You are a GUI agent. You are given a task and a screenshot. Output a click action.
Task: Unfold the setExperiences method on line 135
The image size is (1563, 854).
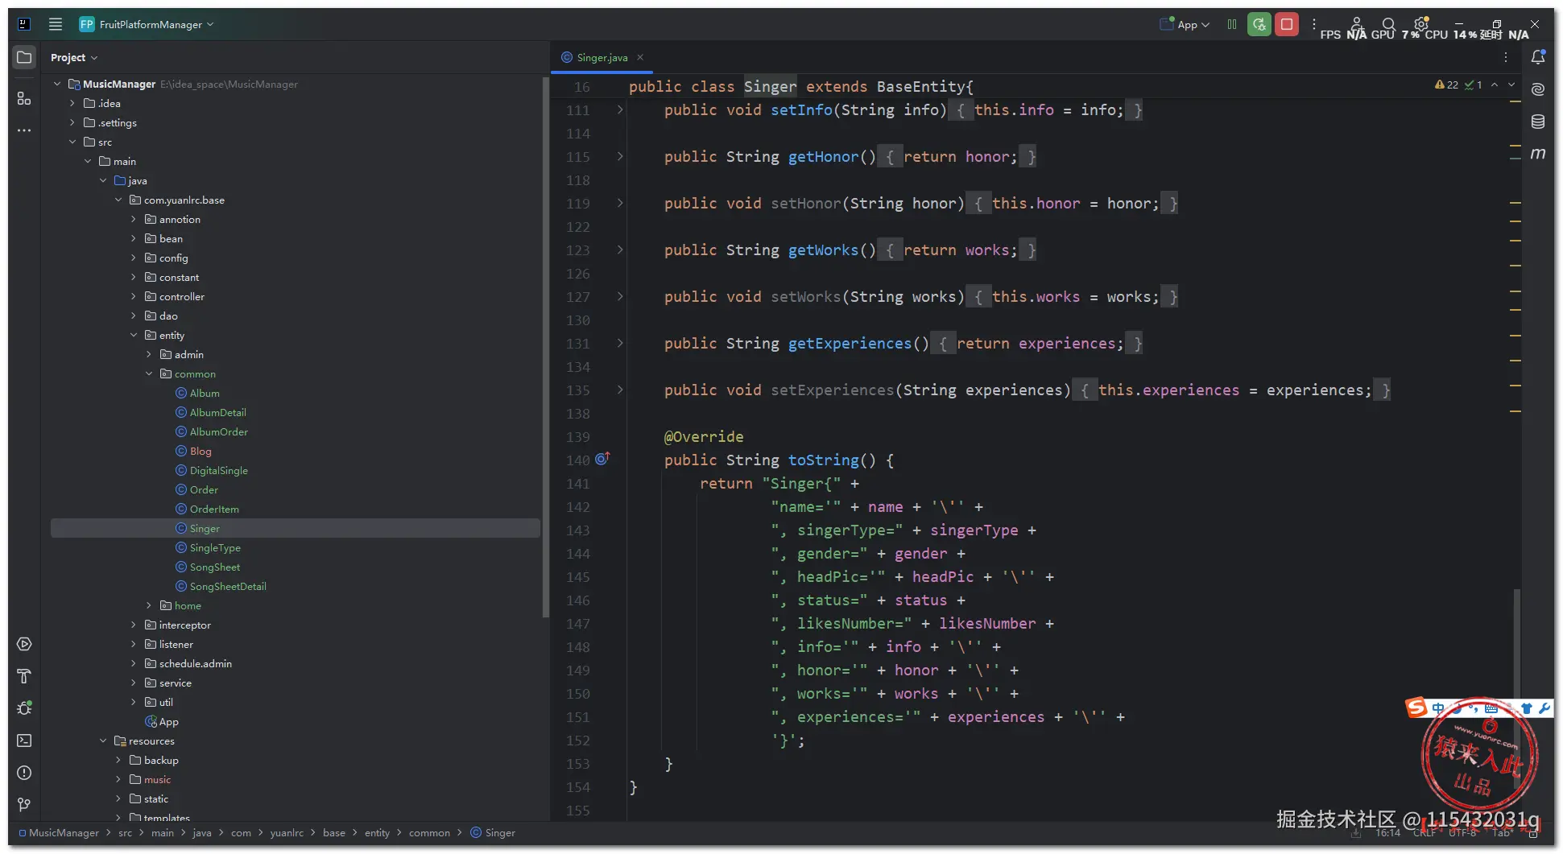click(620, 390)
